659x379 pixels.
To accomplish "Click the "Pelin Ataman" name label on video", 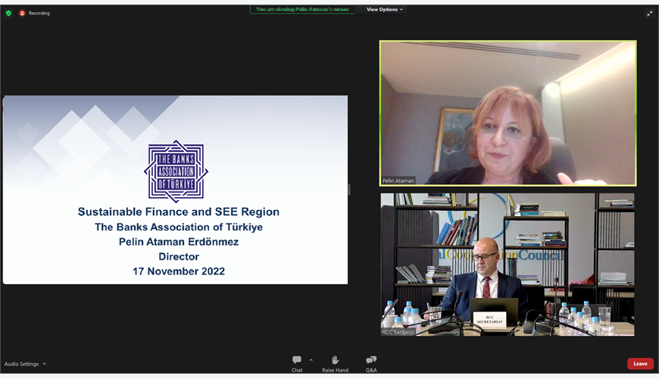I will click(398, 181).
